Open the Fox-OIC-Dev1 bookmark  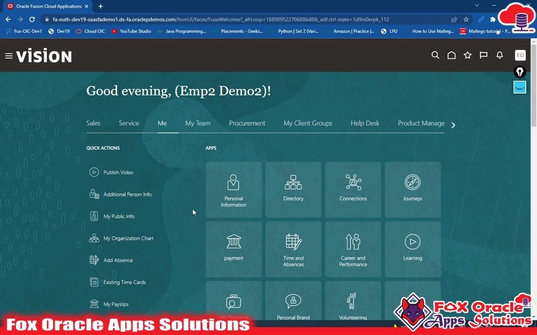24,31
